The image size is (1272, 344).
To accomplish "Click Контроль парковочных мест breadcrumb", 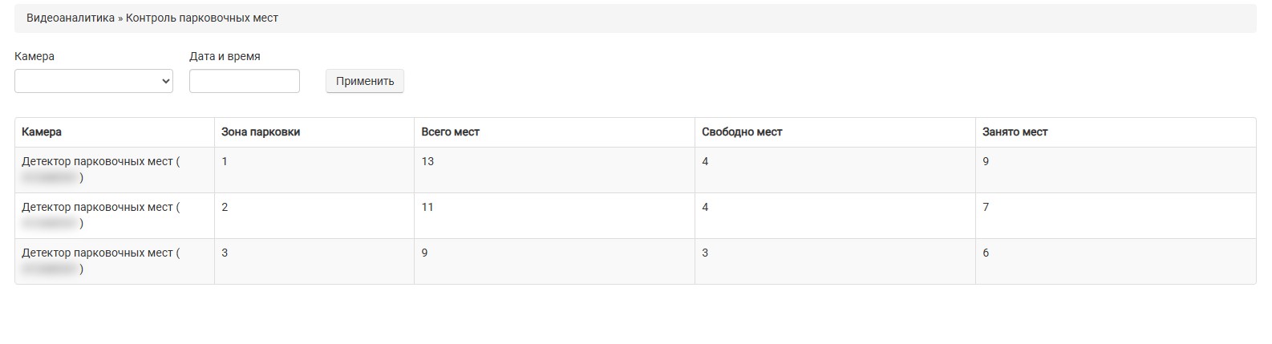I will coord(202,18).
